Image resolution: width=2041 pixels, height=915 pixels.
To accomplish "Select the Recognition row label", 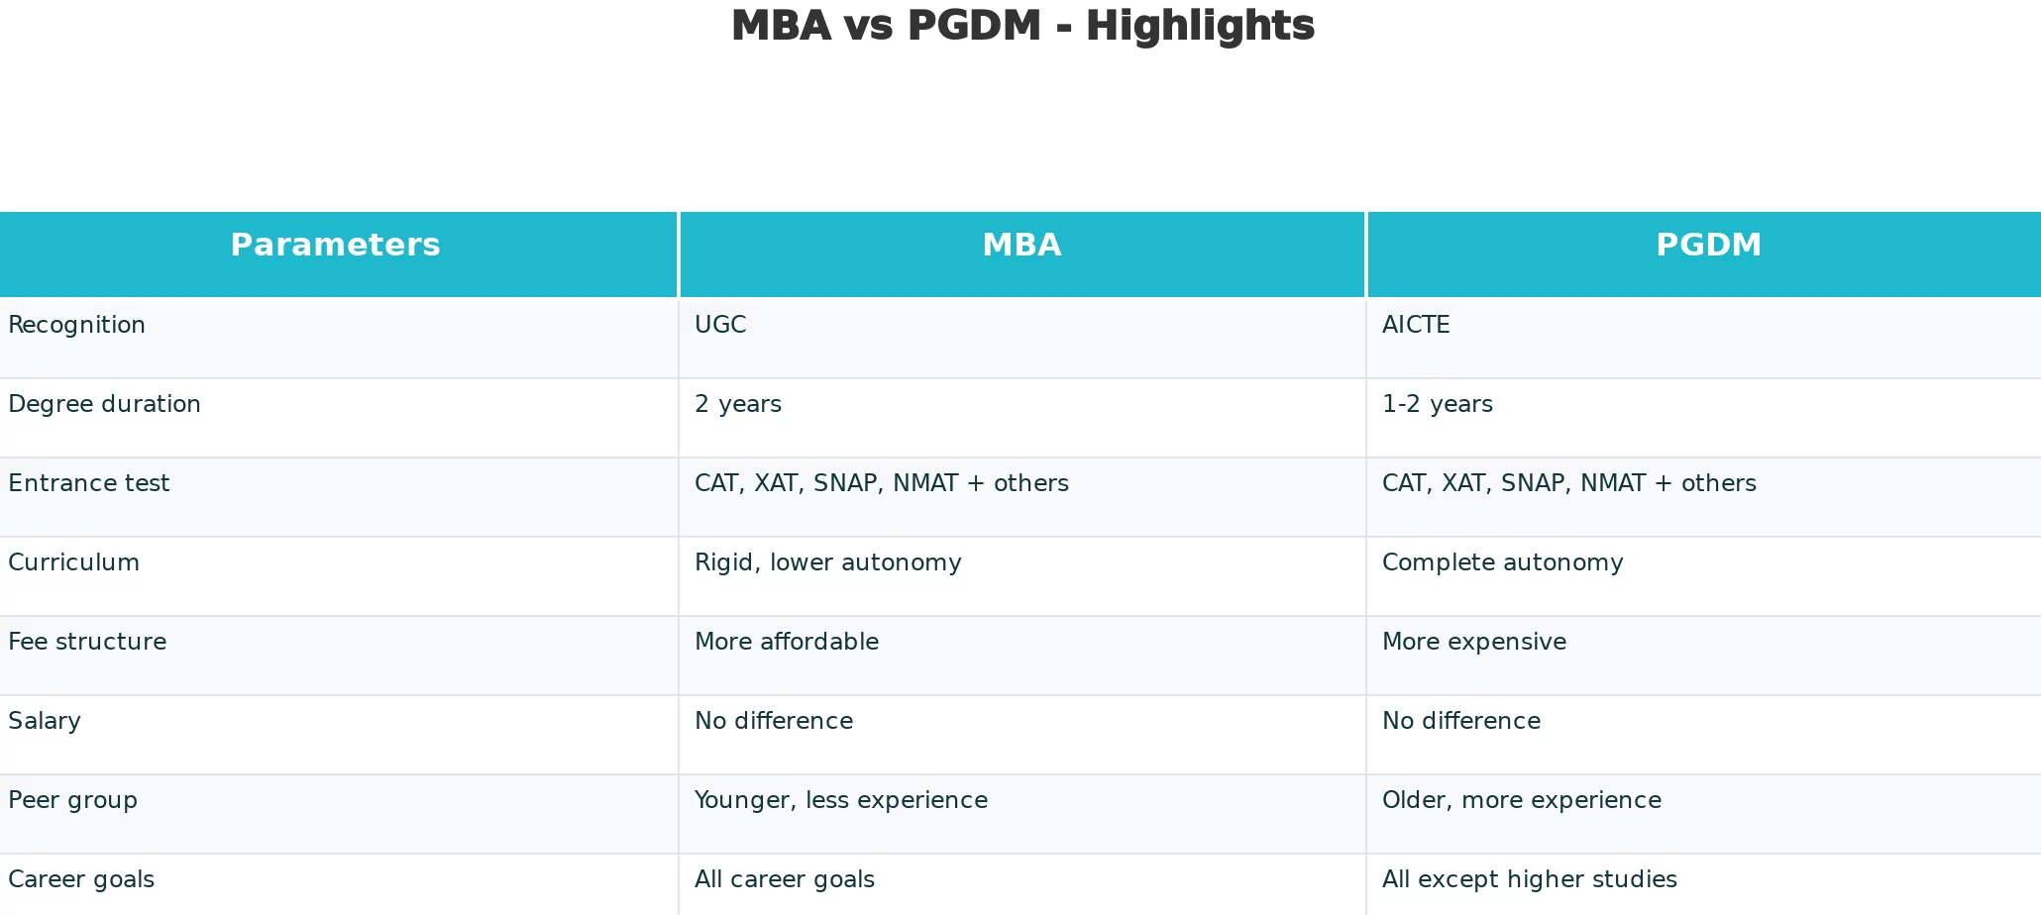I will pyautogui.click(x=77, y=326).
